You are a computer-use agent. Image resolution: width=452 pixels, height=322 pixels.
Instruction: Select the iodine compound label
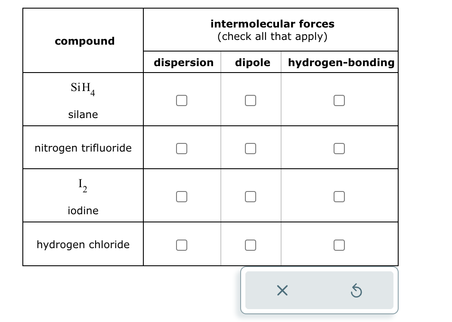(83, 195)
